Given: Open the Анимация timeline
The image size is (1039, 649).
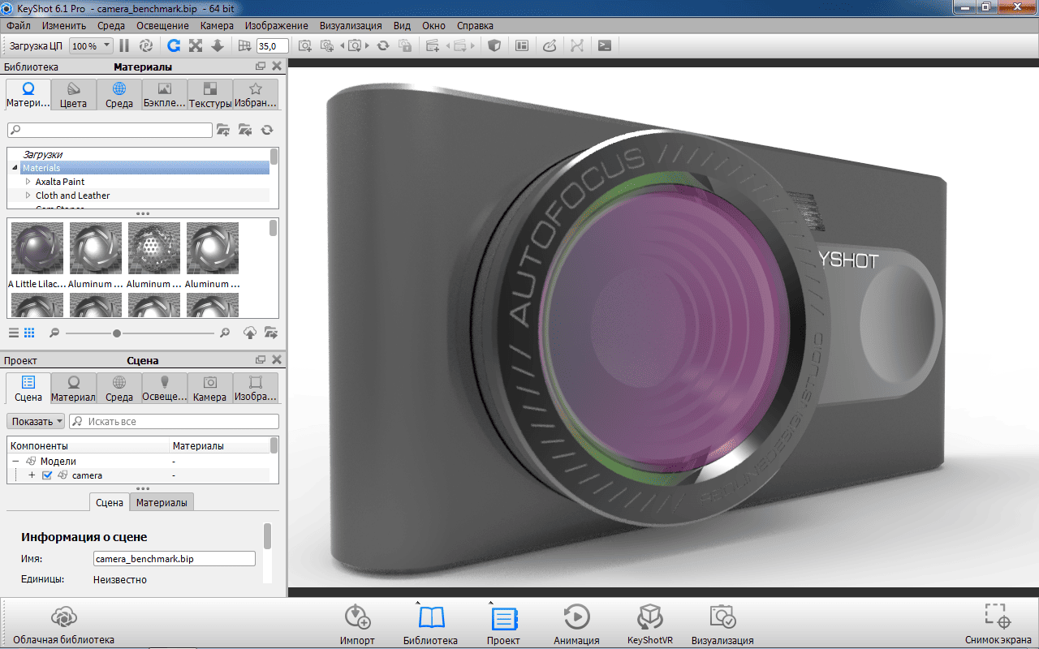Looking at the screenshot, I should tap(576, 625).
